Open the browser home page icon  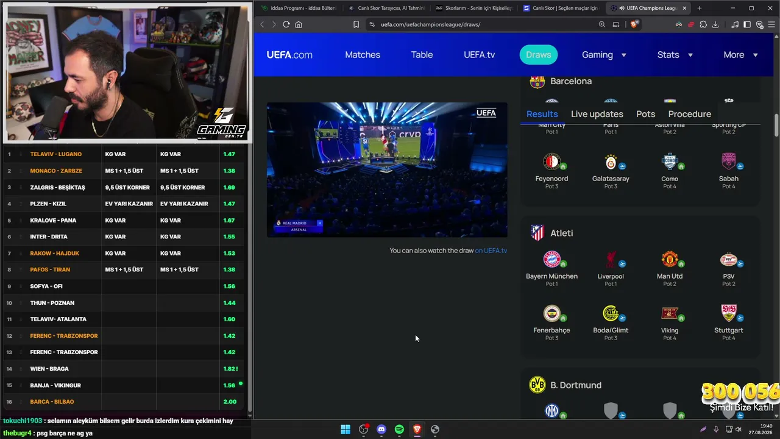click(x=299, y=24)
